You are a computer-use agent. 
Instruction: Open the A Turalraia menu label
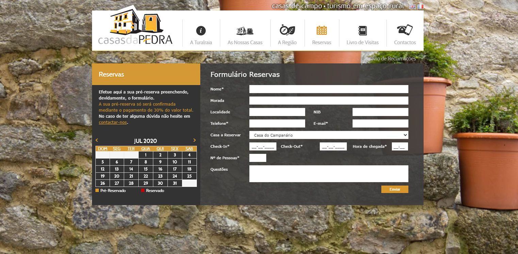(x=201, y=42)
